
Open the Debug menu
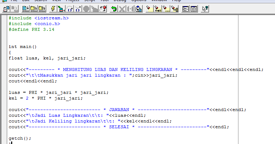(120, 1)
